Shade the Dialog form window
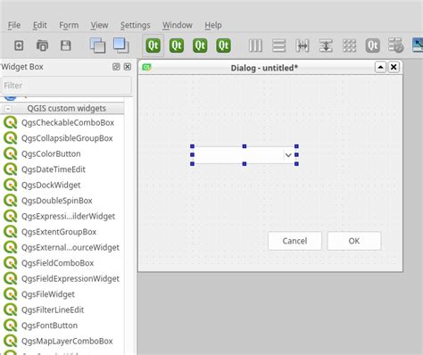The height and width of the screenshot is (355, 423). [380, 67]
